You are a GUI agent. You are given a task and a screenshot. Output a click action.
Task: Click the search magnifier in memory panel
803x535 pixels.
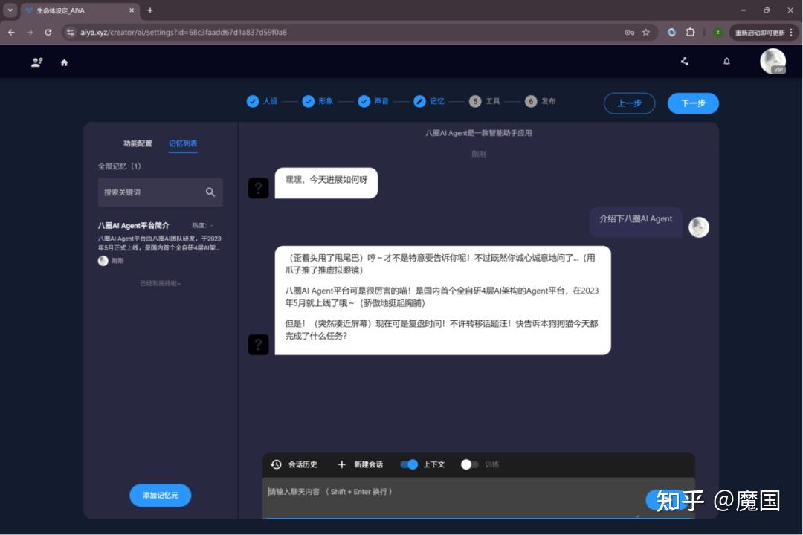210,192
